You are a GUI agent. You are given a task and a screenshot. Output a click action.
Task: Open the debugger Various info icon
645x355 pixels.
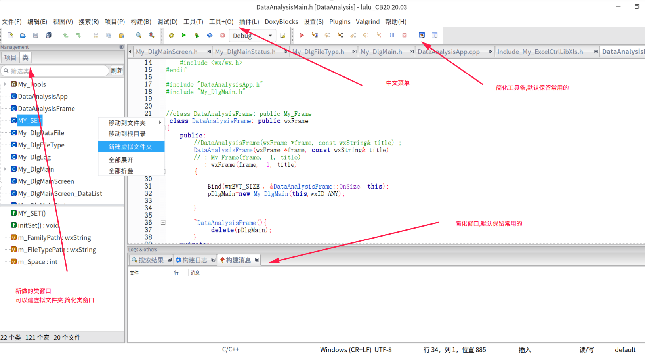tap(435, 35)
